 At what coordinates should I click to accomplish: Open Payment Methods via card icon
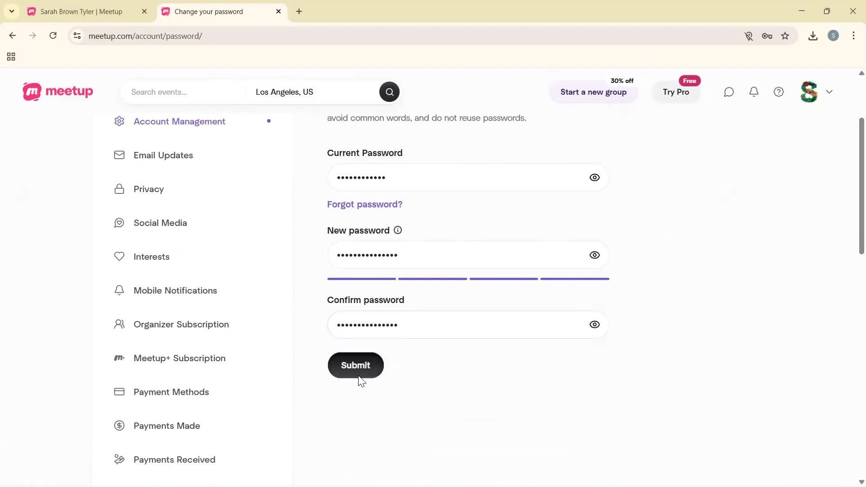pos(170,392)
